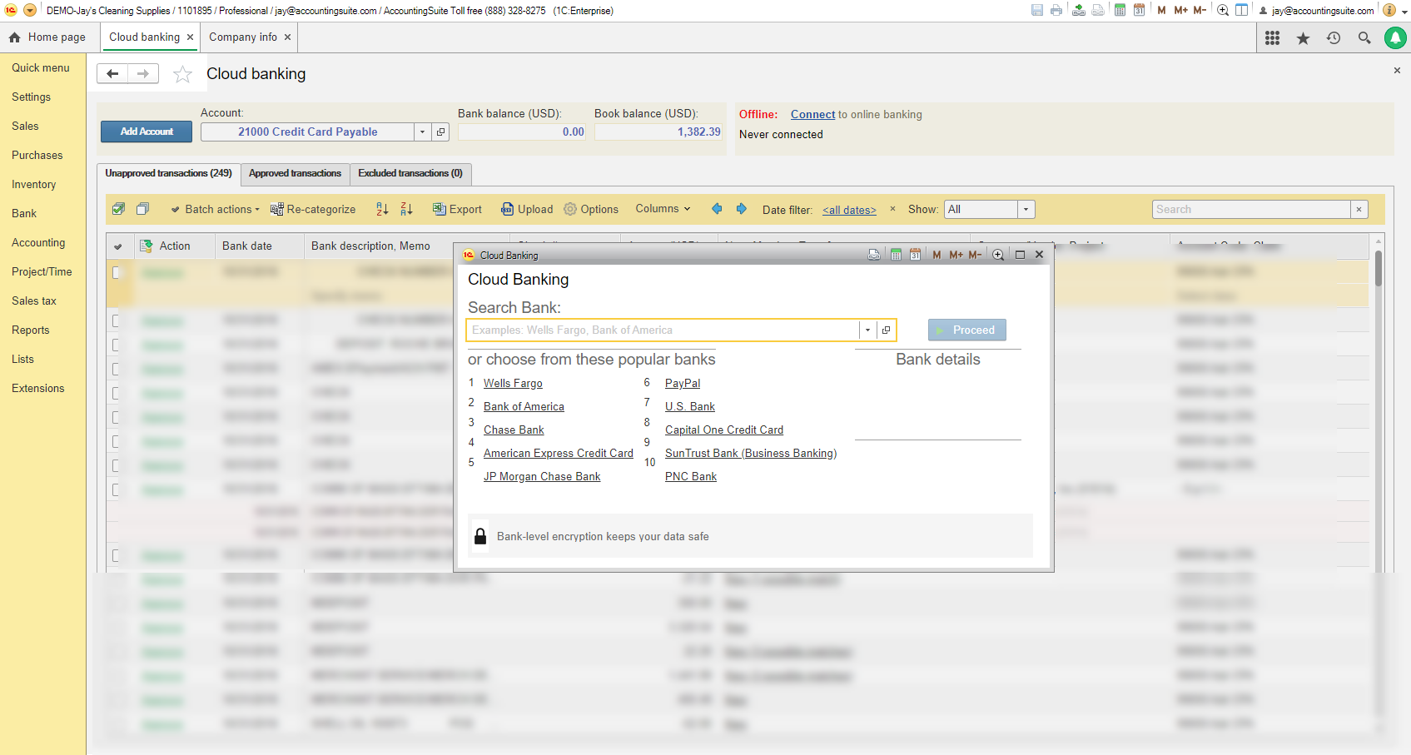Click the Connect to online banking link
Image resolution: width=1411 pixels, height=755 pixels.
tap(812, 114)
